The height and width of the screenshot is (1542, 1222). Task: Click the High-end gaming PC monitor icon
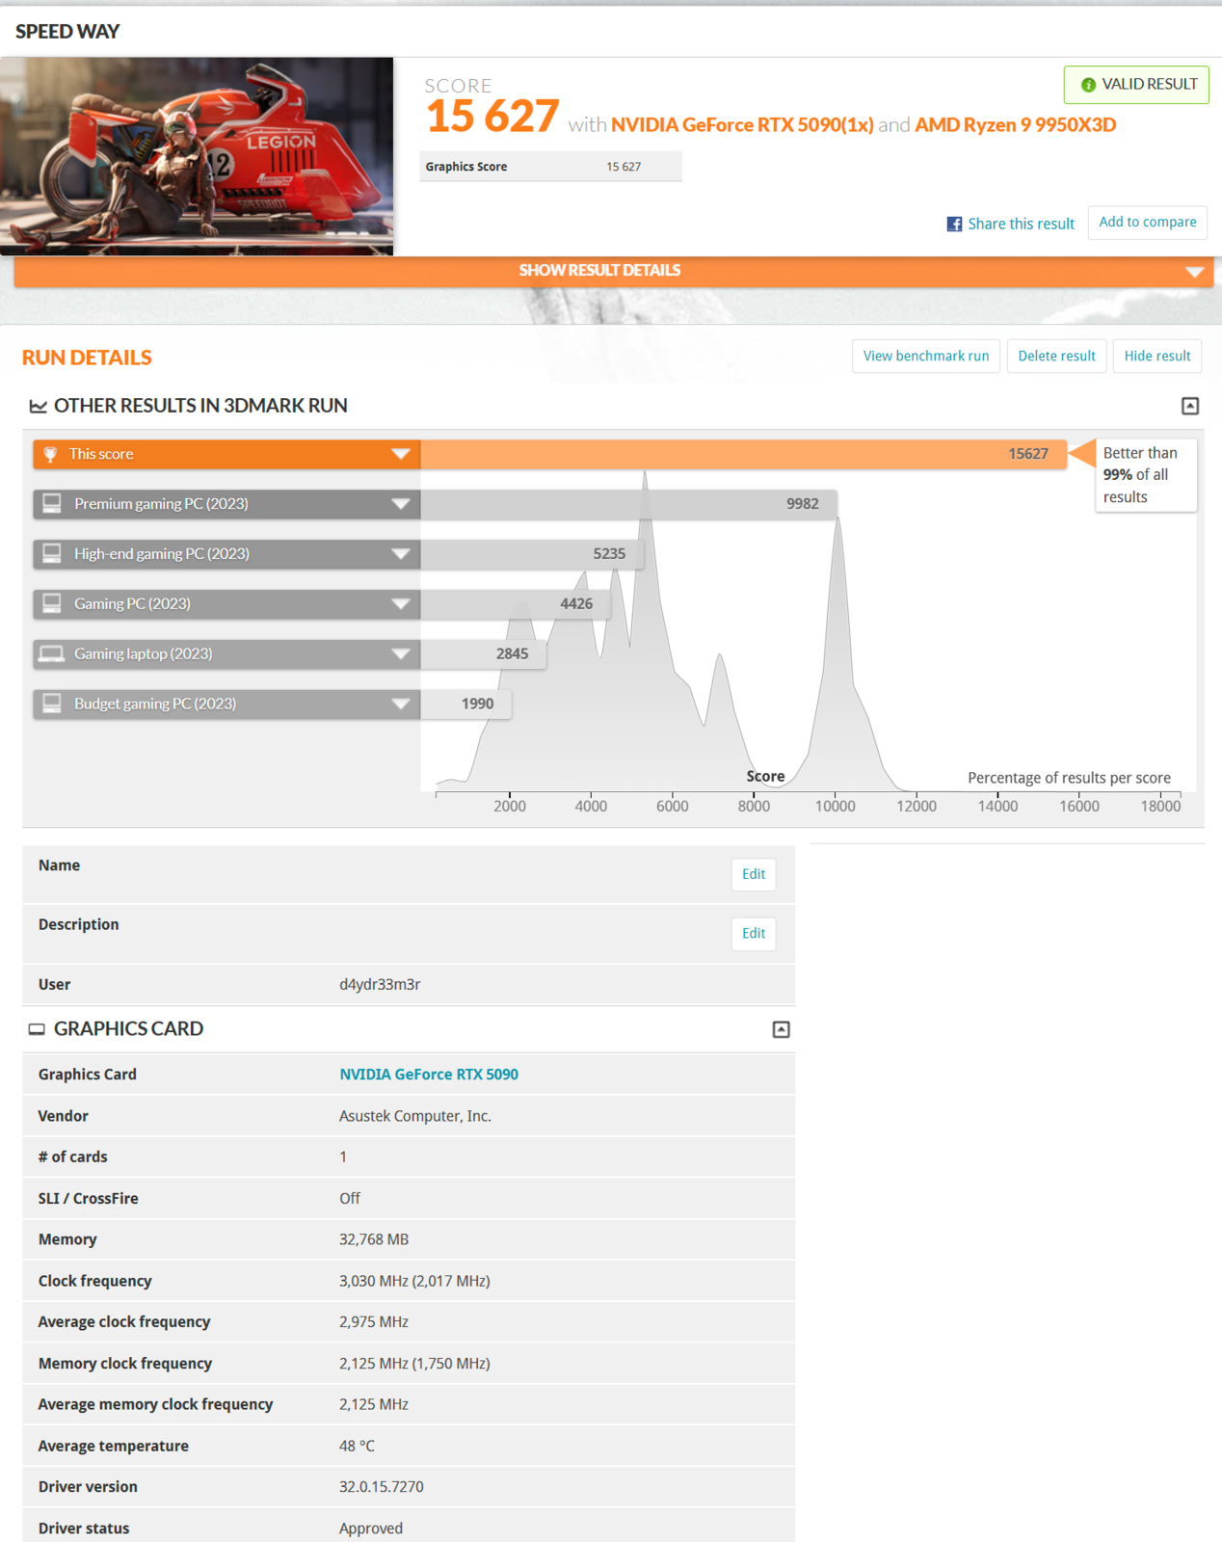pos(52,553)
